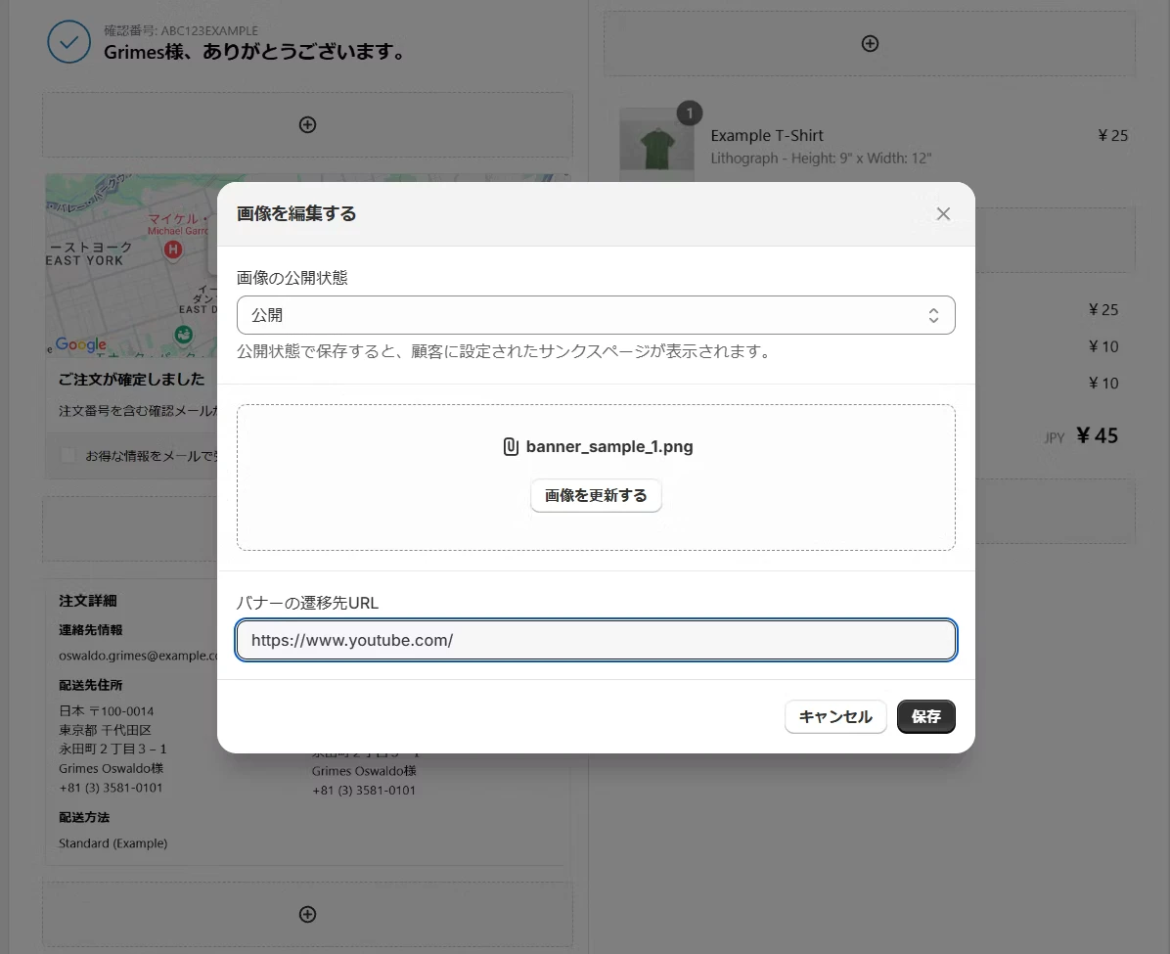1170x954 pixels.
Task: Close the 画像を編集する dialog
Action: pos(943,214)
